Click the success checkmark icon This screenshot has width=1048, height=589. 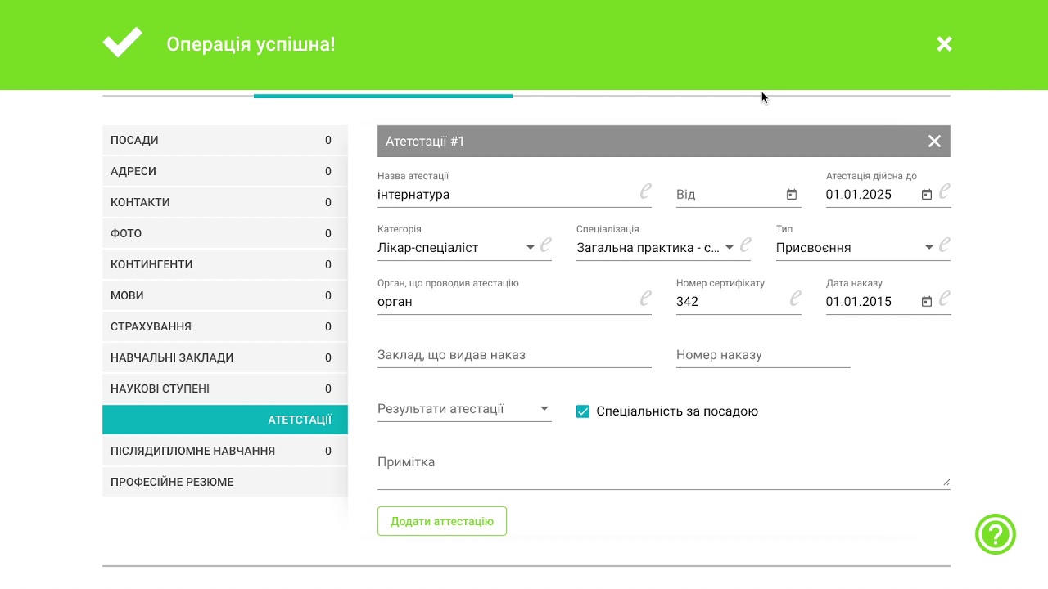(x=123, y=43)
